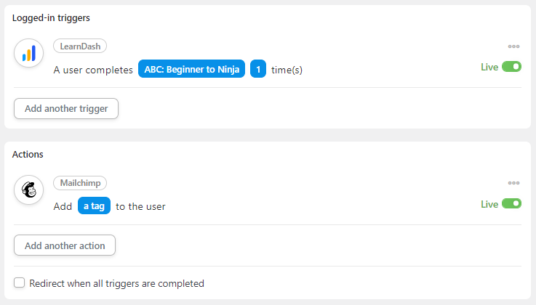This screenshot has width=536, height=305.
Task: Open the LearnDash trigger three-dot menu
Action: [513, 46]
